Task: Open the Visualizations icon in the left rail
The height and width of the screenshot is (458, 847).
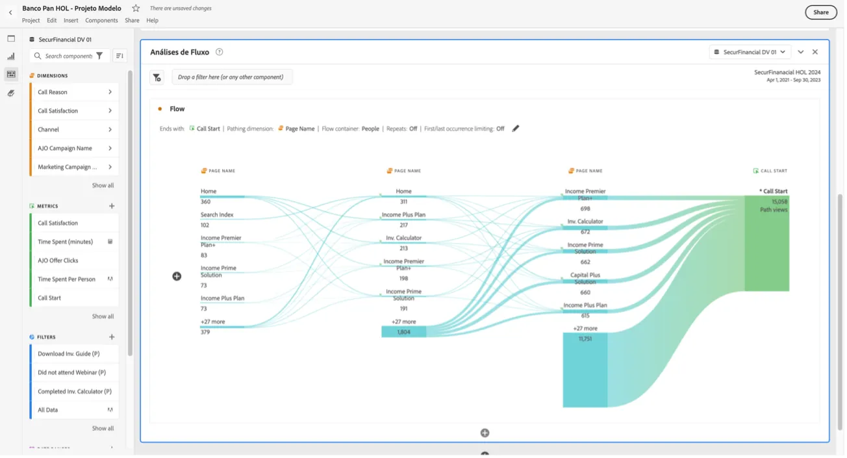Action: pyautogui.click(x=11, y=57)
